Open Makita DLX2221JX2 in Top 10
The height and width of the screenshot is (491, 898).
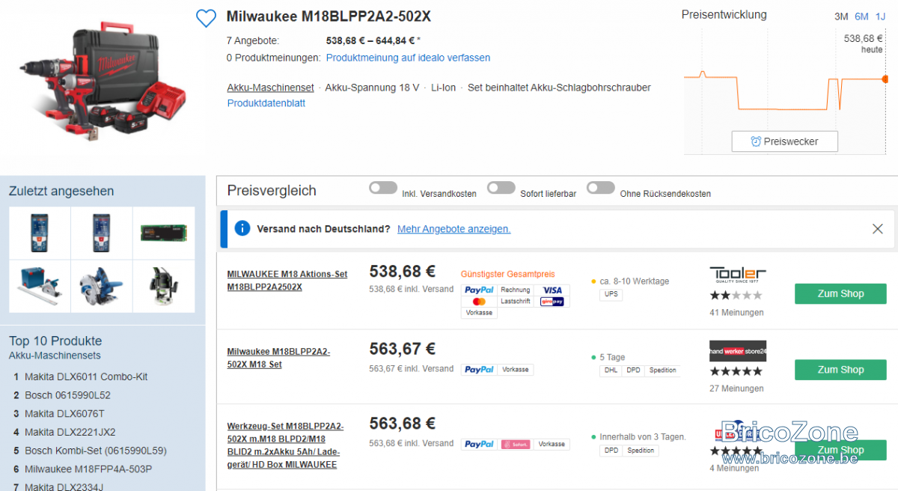pos(70,432)
